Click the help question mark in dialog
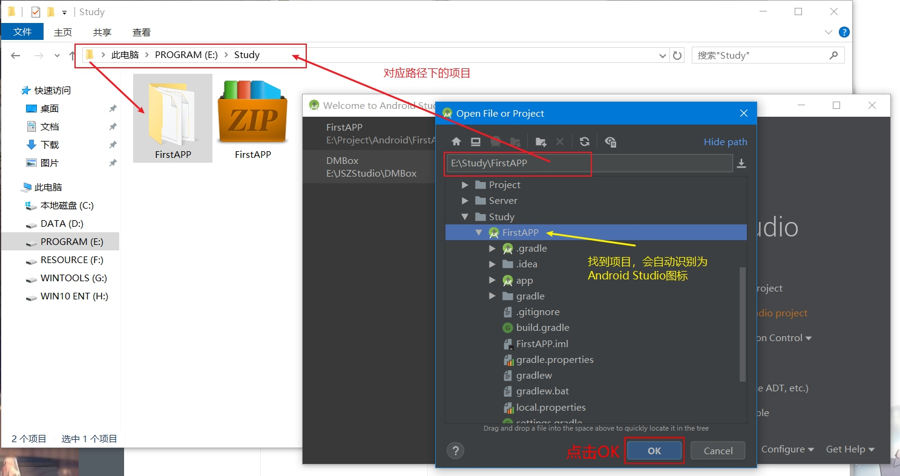 click(x=455, y=451)
